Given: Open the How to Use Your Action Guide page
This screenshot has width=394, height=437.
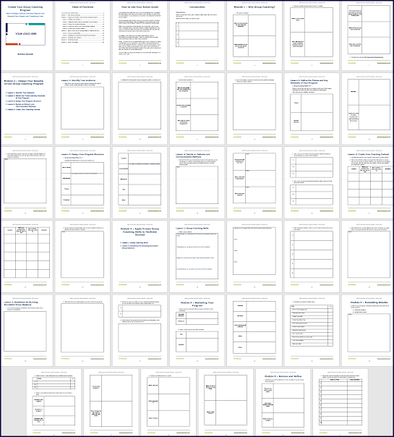Looking at the screenshot, I should tap(140, 35).
